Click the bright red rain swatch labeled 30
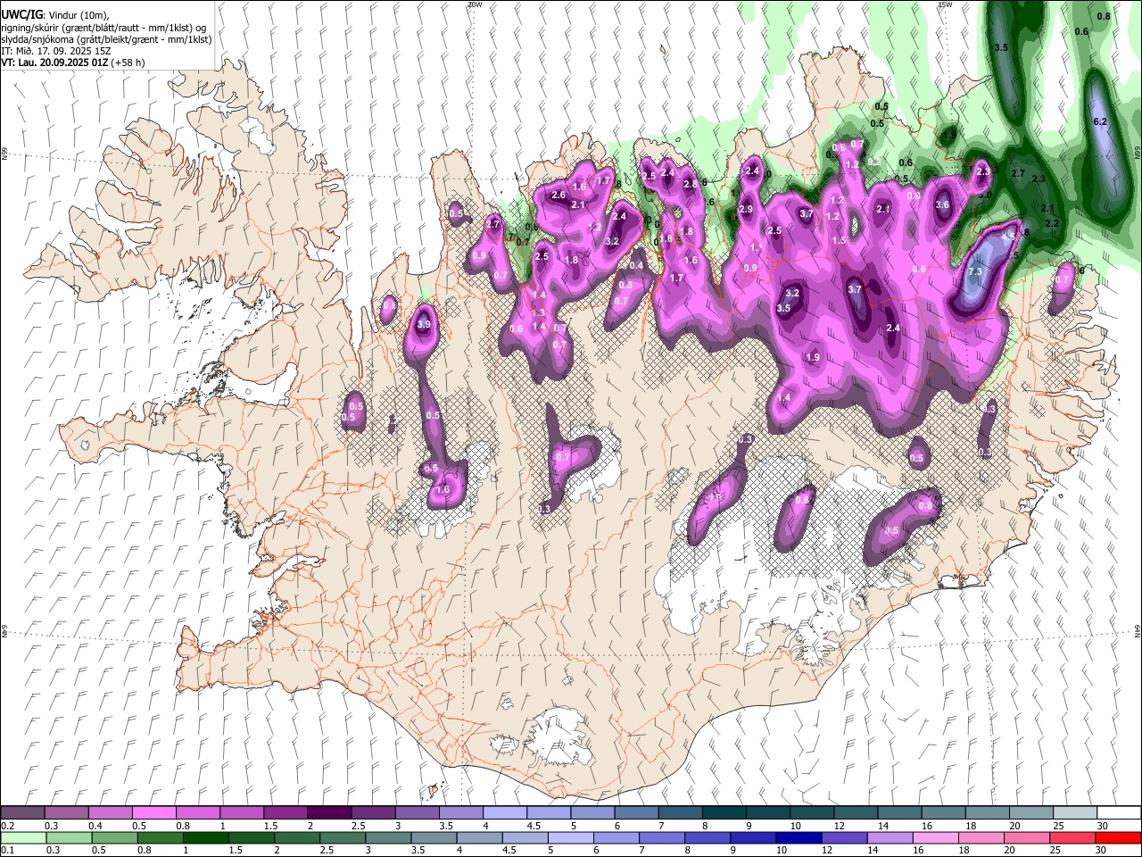The image size is (1142, 857). coord(1118,837)
